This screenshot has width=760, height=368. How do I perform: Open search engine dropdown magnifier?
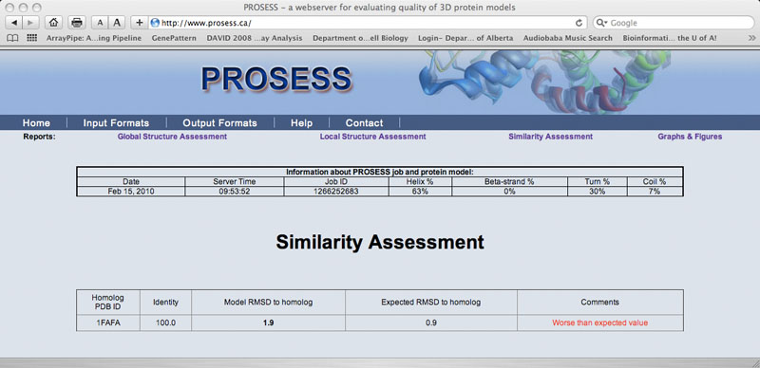[x=602, y=23]
